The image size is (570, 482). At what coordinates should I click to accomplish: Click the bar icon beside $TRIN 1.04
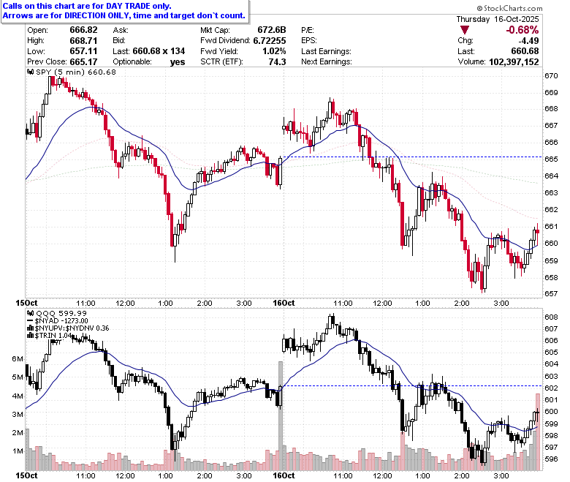pyautogui.click(x=31, y=335)
